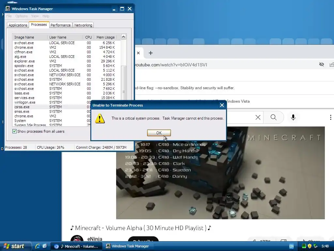Viewport: 334px width, 251px height.
Task: Open the eNinja channel name link
Action: pyautogui.click(x=95, y=239)
